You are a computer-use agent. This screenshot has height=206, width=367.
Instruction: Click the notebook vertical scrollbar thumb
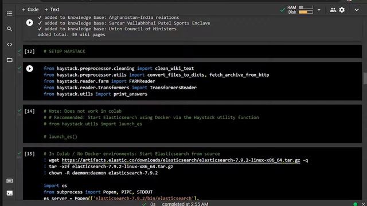pos(365,78)
